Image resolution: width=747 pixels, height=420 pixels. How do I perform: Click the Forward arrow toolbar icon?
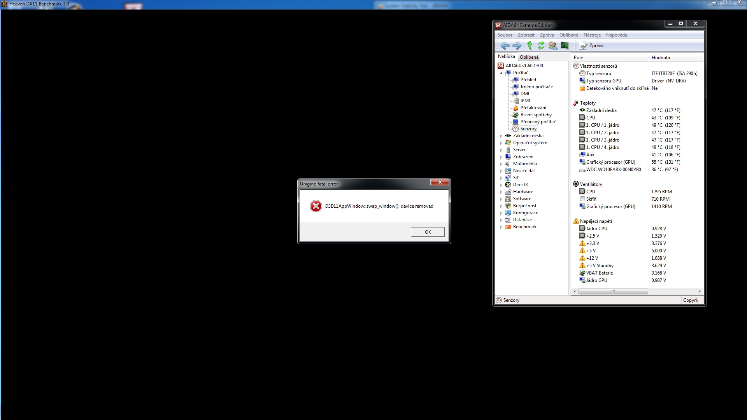517,46
